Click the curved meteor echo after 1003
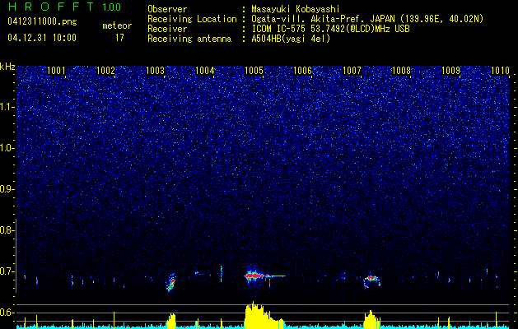Viewport: 518px width, 329px height. point(171,282)
